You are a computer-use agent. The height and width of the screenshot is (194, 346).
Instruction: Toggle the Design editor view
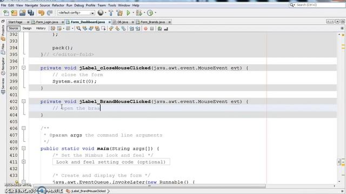tap(27, 29)
